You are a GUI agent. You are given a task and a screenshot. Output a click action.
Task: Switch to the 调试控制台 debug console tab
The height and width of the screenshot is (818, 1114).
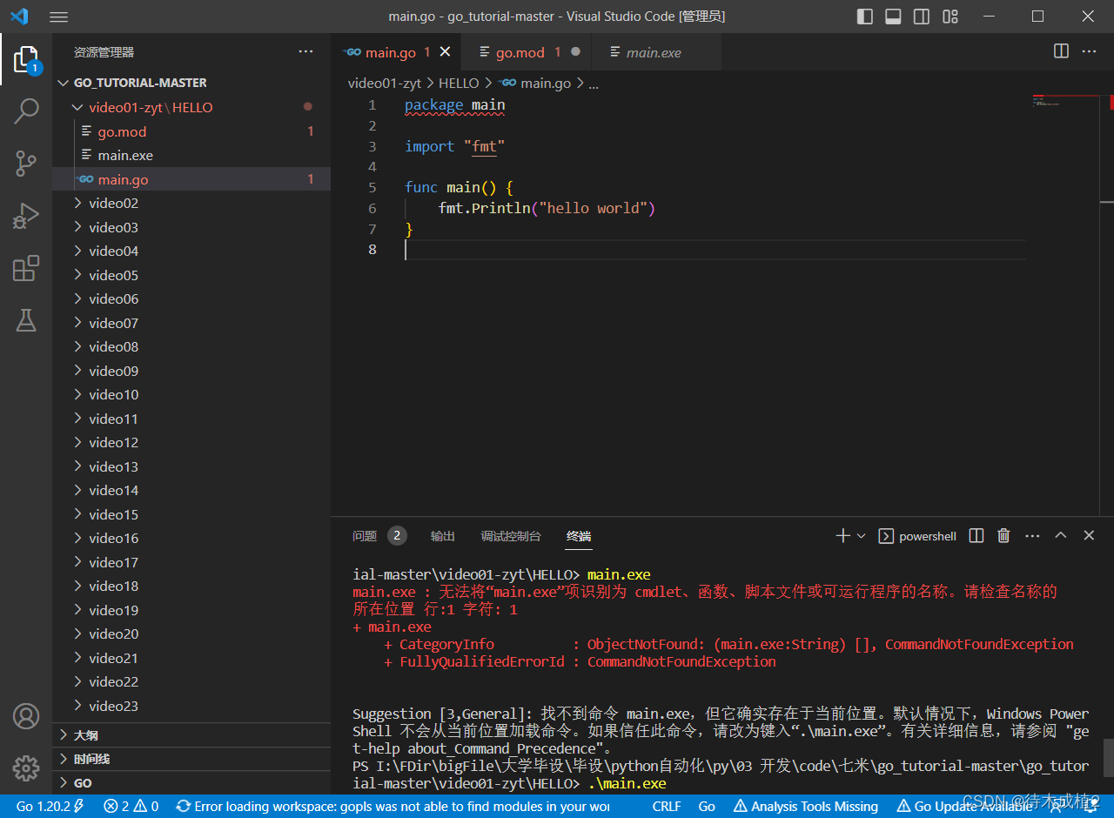[511, 536]
